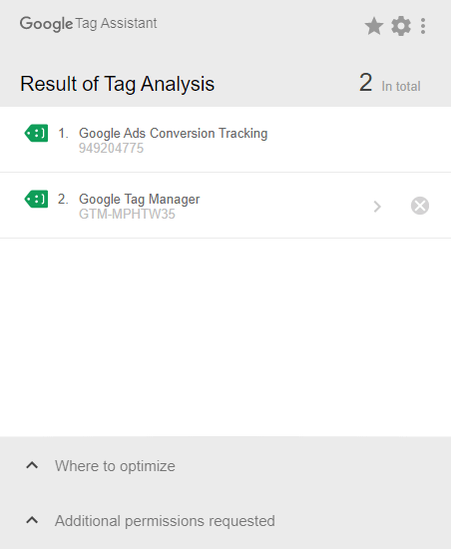Click the Tag Assistant title text

(116, 24)
